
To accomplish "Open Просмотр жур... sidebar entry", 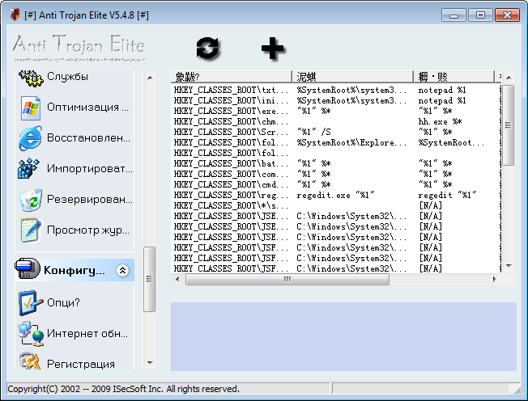I will pyautogui.click(x=88, y=230).
